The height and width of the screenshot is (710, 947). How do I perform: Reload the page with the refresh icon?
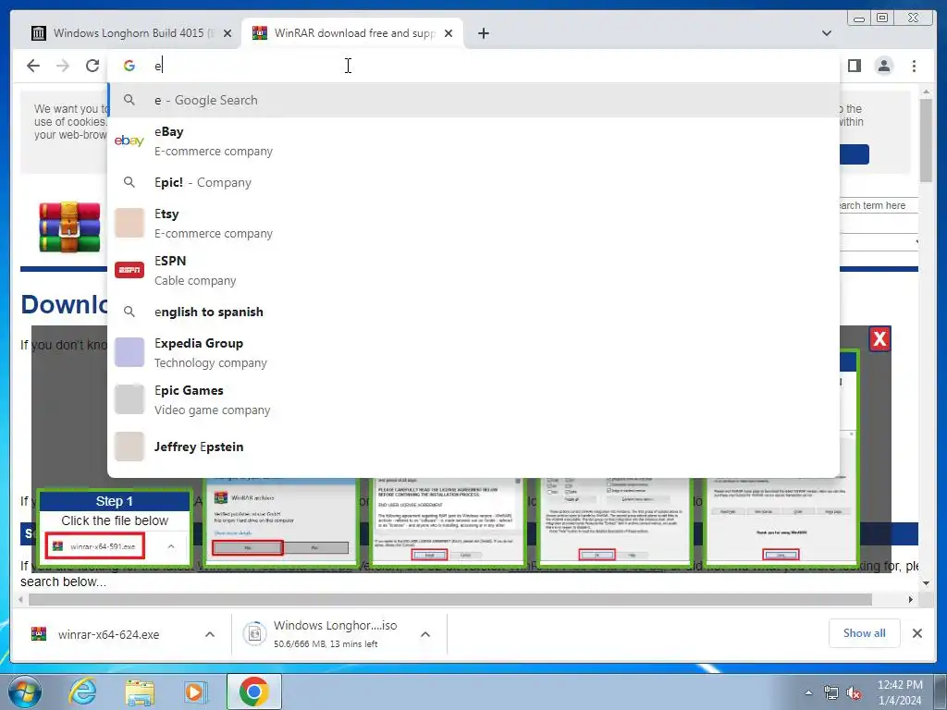pos(92,66)
